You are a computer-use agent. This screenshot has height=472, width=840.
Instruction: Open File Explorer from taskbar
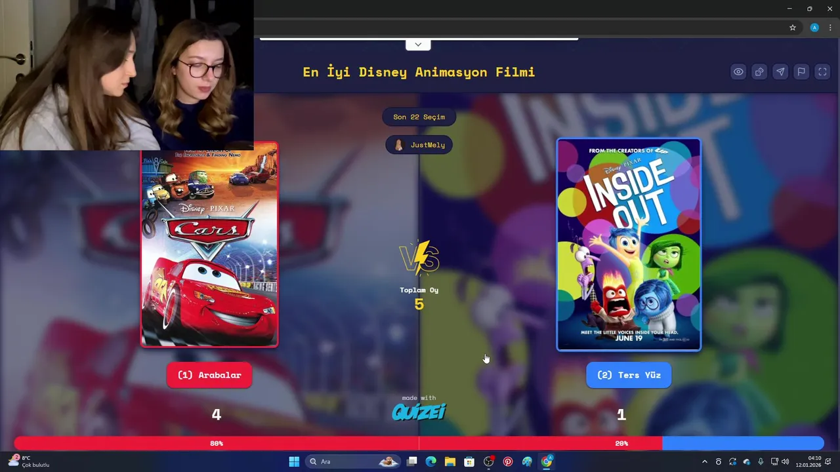click(x=450, y=462)
